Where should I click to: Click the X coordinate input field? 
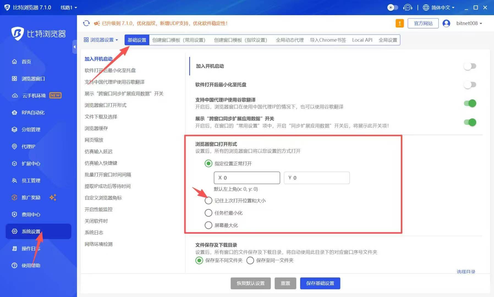tap(246, 178)
